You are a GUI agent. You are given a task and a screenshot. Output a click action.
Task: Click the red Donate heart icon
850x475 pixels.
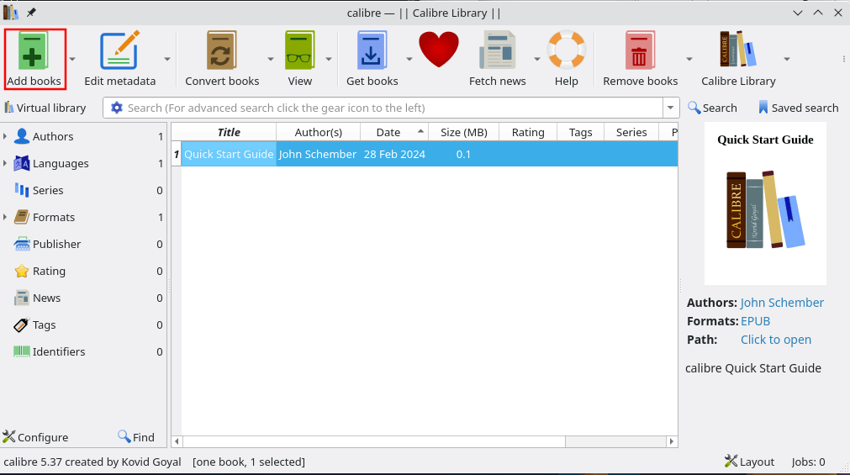click(439, 50)
